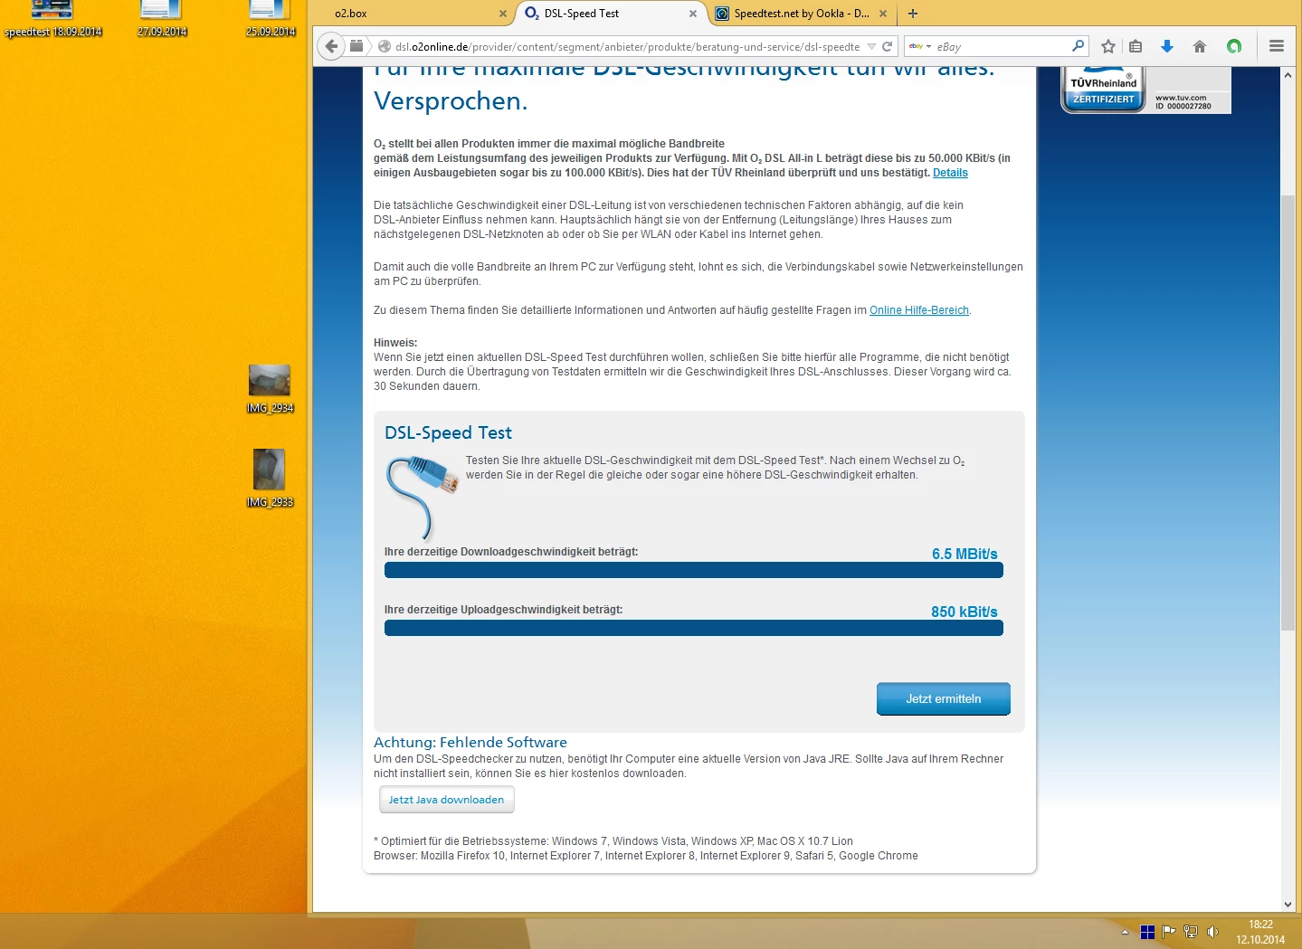Click the page vertical scrollbar thumb

(x=1288, y=412)
